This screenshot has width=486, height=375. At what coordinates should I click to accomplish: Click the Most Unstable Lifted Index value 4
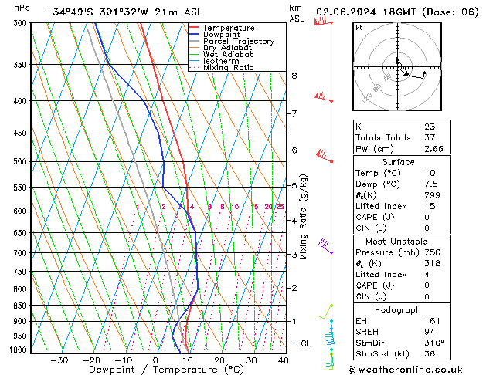427,275
